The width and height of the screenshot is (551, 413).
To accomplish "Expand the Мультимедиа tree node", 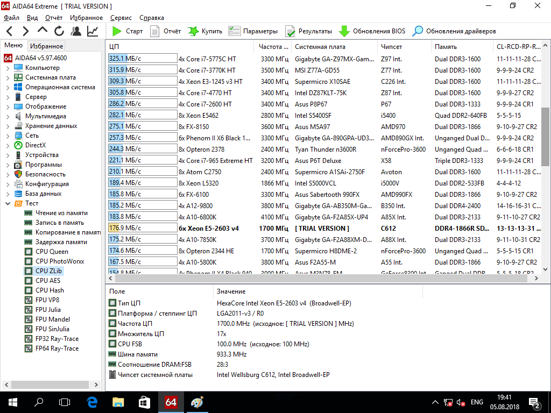I will click(x=8, y=116).
